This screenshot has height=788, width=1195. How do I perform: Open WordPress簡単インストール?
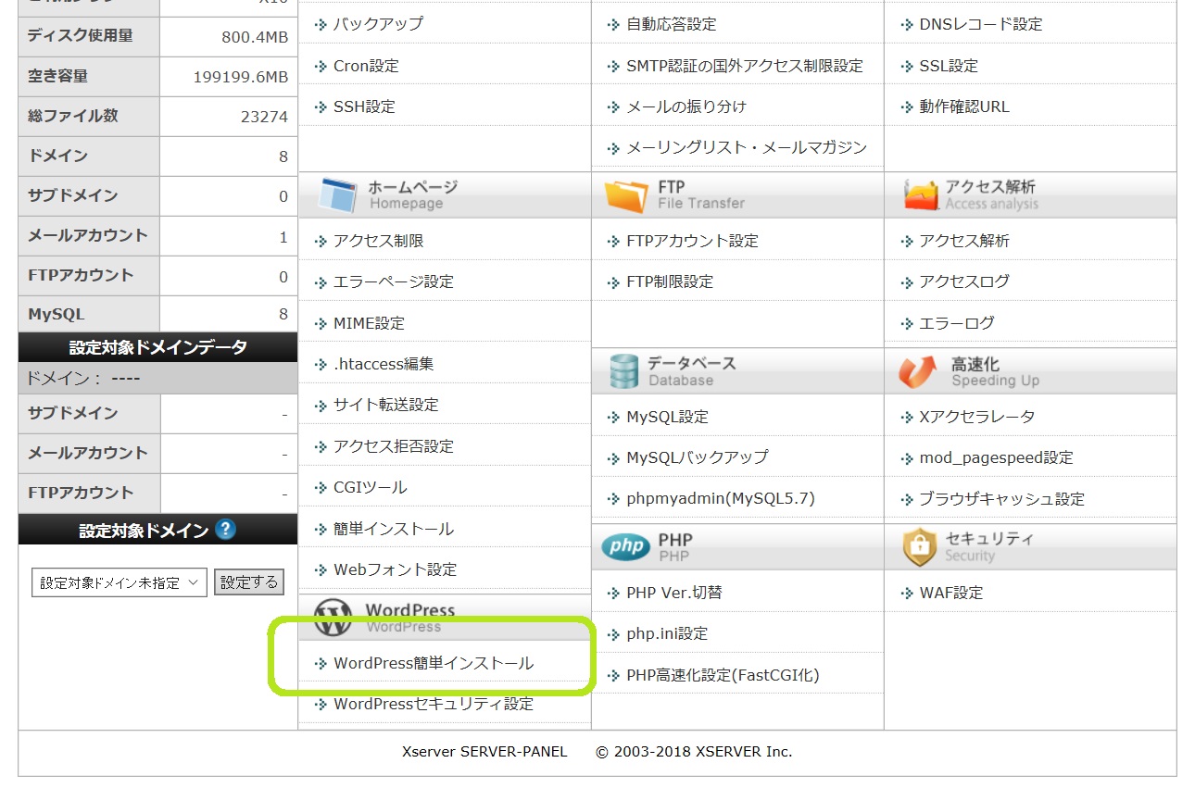434,663
